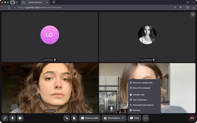Choose Start livestream from the menu
Viewport: 197px width, 123px height.
(144, 100)
